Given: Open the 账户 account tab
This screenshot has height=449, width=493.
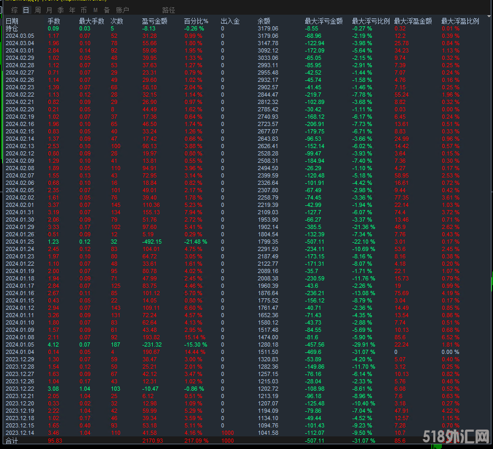Looking at the screenshot, I should [122, 10].
